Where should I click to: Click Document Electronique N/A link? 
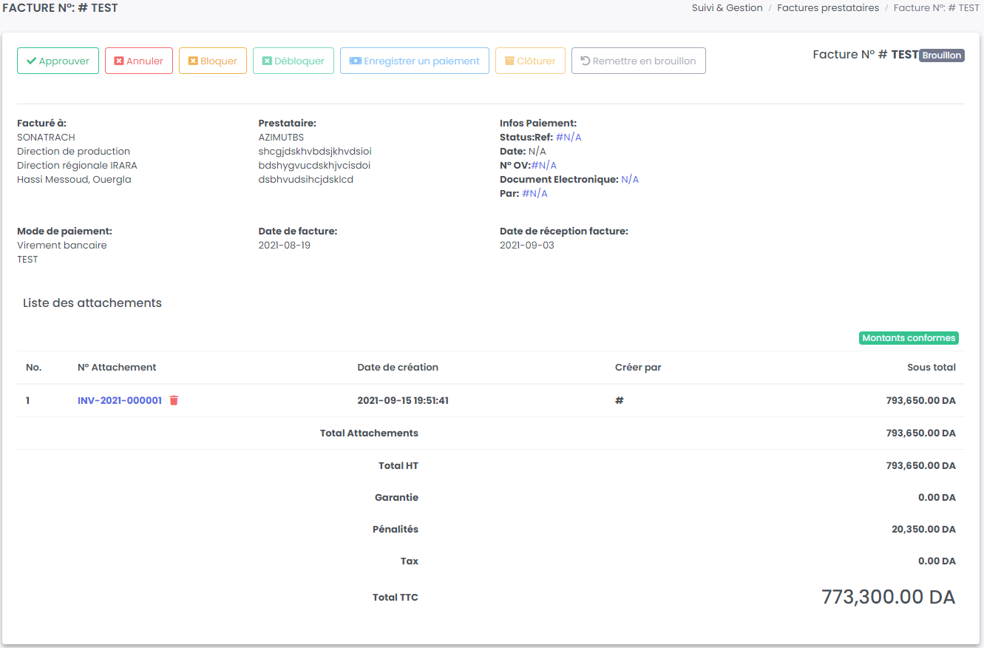coord(630,180)
